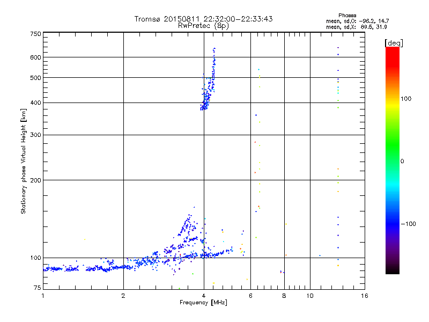
Task: Click the mean, sd,O phase value line
Action: click(357, 21)
